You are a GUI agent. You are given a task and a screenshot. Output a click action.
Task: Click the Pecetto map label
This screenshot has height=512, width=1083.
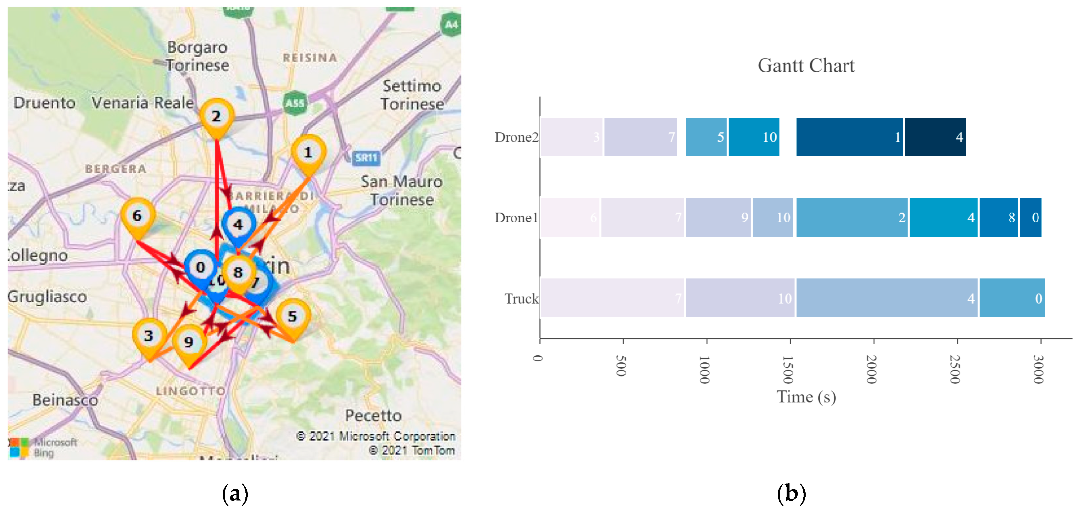tap(373, 415)
